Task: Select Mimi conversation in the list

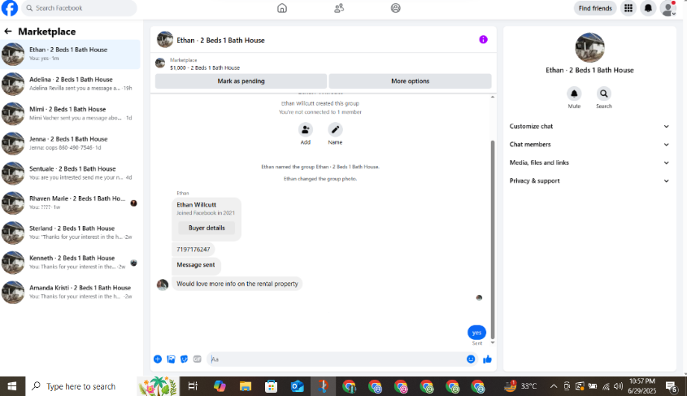Action: click(70, 114)
